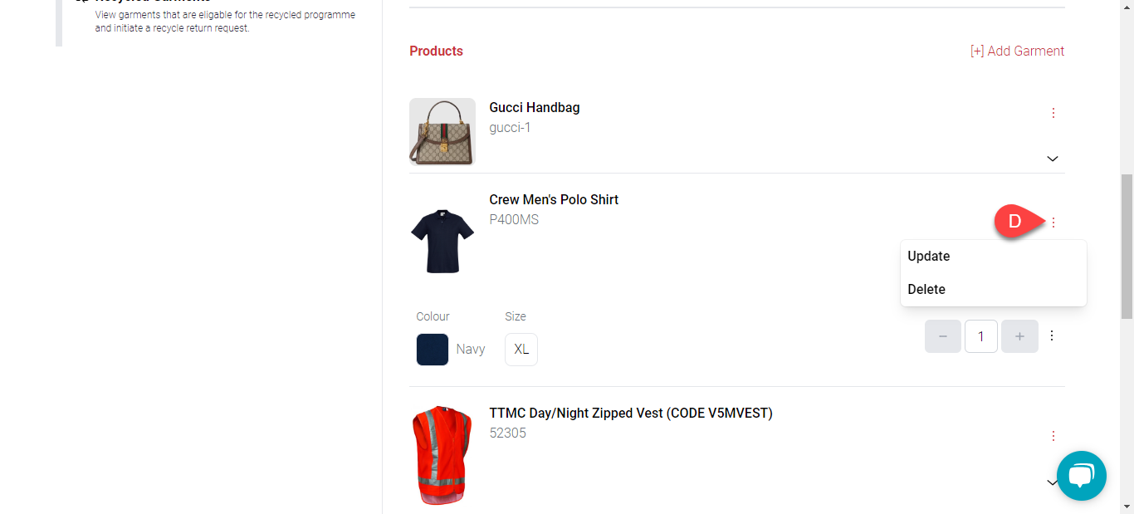Click the red D annotation marker
Screen dimensions: 1134x514
click(1014, 222)
